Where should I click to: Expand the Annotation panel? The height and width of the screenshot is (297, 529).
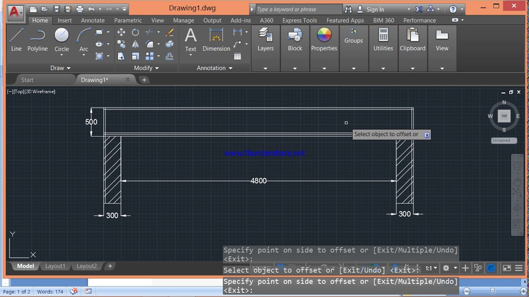coord(214,68)
